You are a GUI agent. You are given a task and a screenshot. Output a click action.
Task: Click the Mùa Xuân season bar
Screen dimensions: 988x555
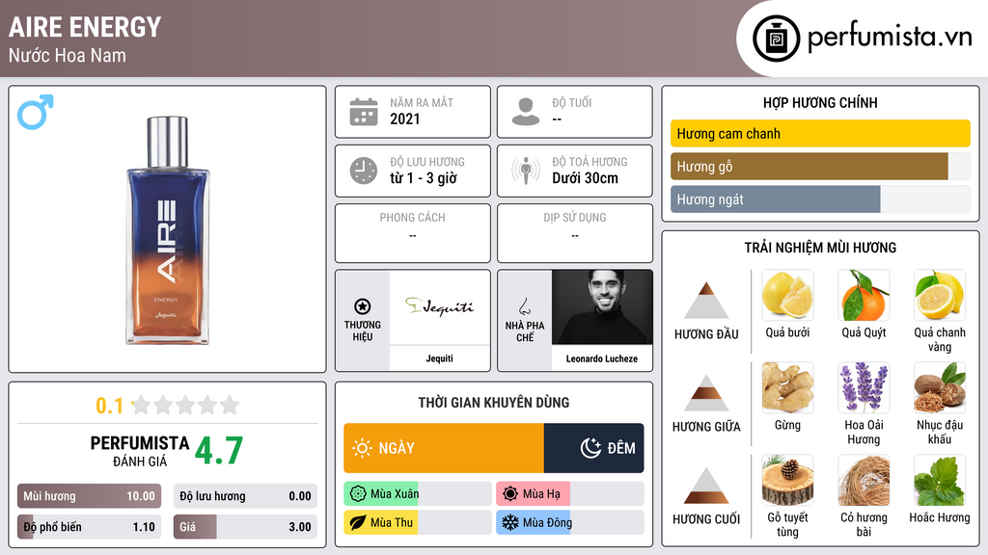click(x=418, y=494)
